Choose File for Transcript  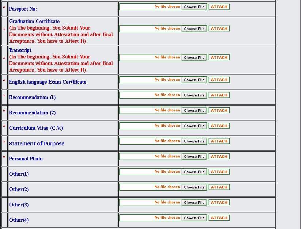(194, 57)
